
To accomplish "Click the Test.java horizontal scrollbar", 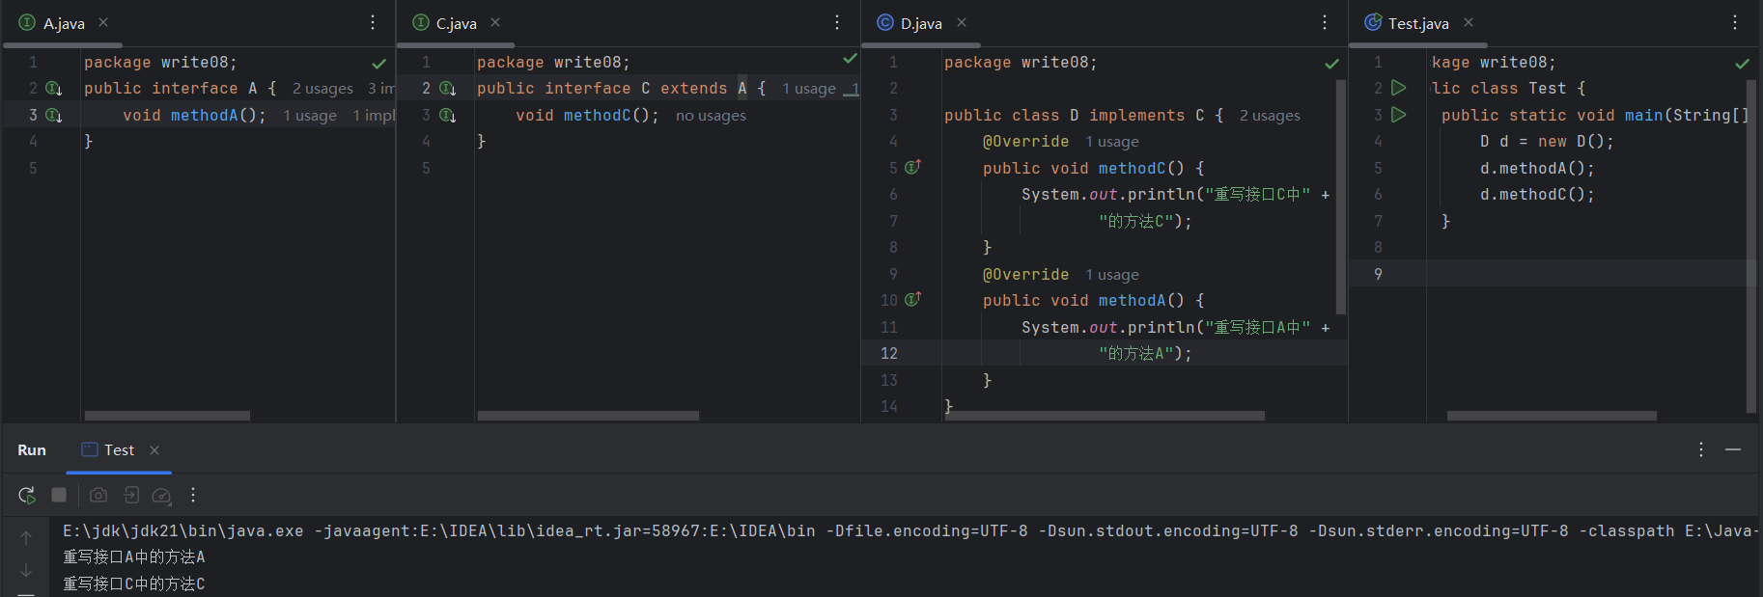I will click(1552, 416).
